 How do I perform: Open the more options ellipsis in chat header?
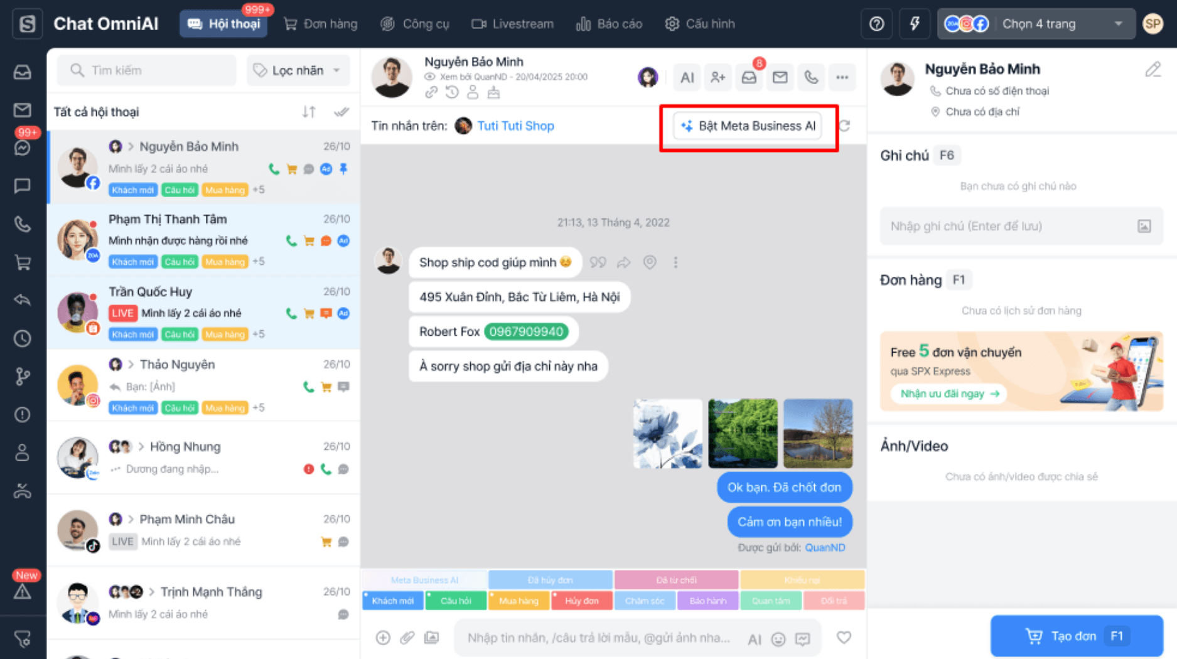coord(842,77)
